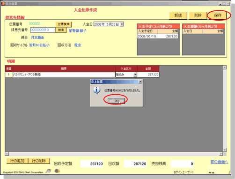
Task: Click the 行の削除 delete row button
Action: [39, 161]
